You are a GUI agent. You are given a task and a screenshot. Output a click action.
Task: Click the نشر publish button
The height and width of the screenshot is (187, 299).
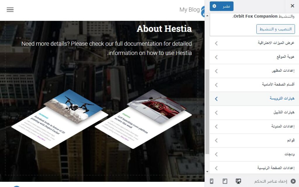point(226,6)
